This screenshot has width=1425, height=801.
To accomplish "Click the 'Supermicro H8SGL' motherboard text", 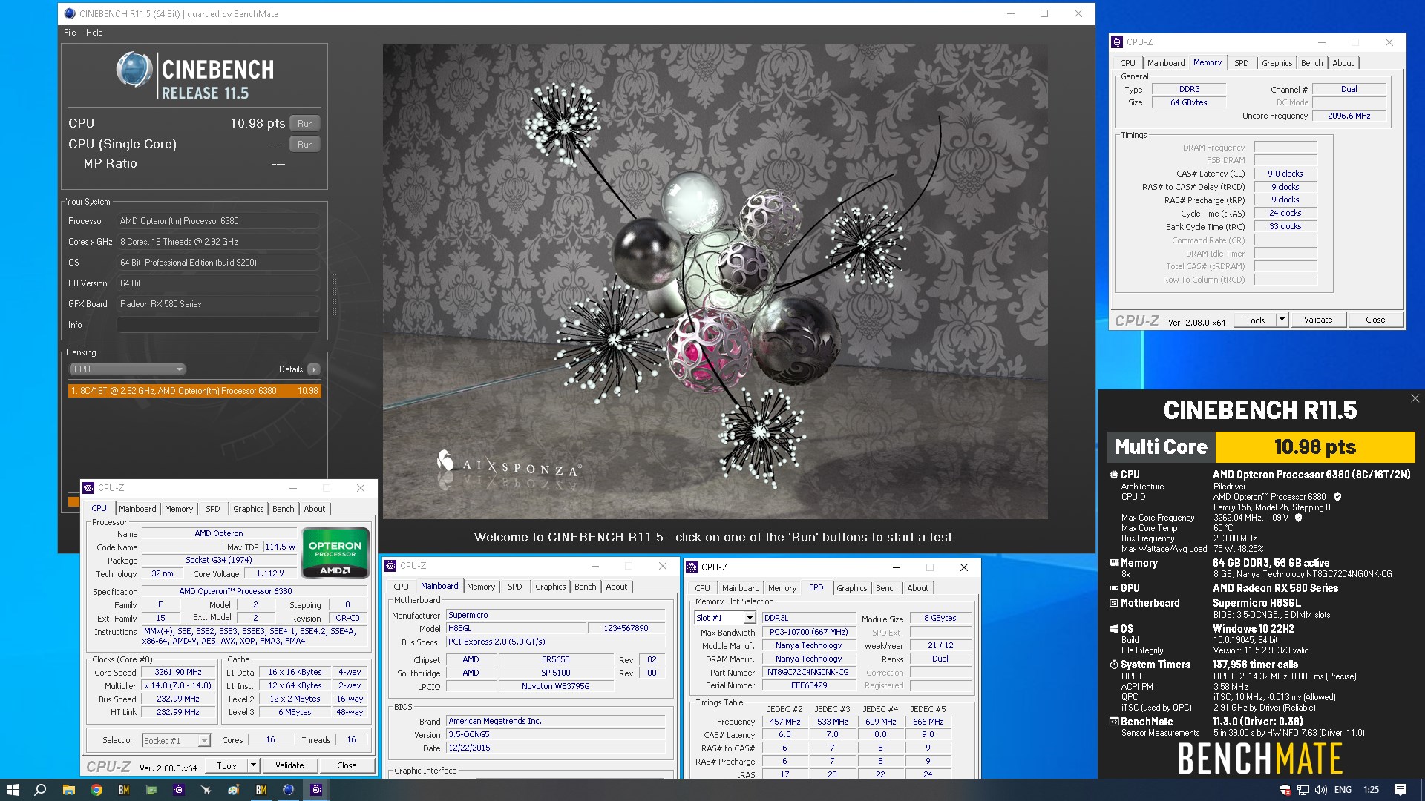I will [1257, 603].
